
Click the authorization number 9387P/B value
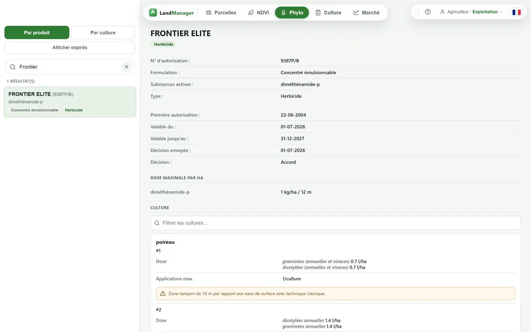point(290,60)
